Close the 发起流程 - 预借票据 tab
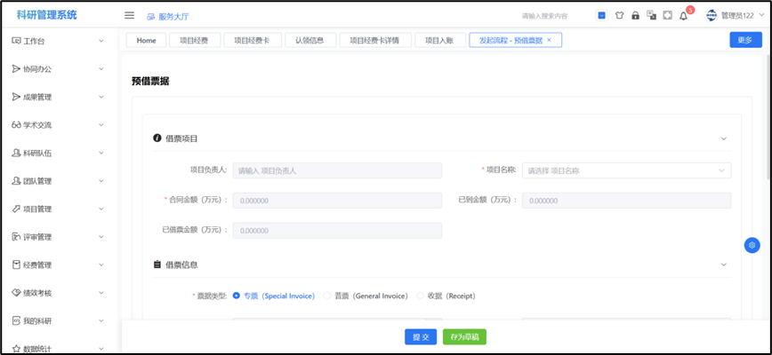This screenshot has height=355, width=772. click(x=549, y=40)
